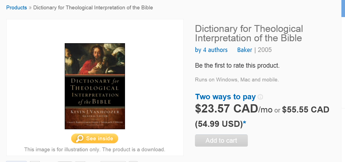Open the Products breadcrumb link
The height and width of the screenshot is (162, 345).
(17, 8)
